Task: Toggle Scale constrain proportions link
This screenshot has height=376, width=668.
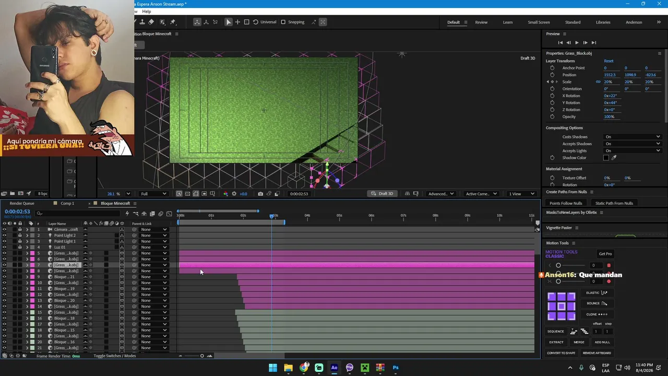Action: click(598, 82)
